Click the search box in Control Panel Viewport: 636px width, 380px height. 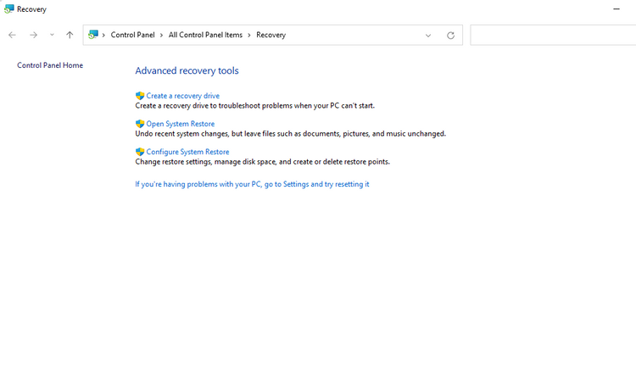point(553,35)
